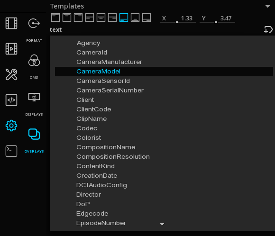Open the film strip media icon
Screen dimensions: 275x236
(x=11, y=23)
